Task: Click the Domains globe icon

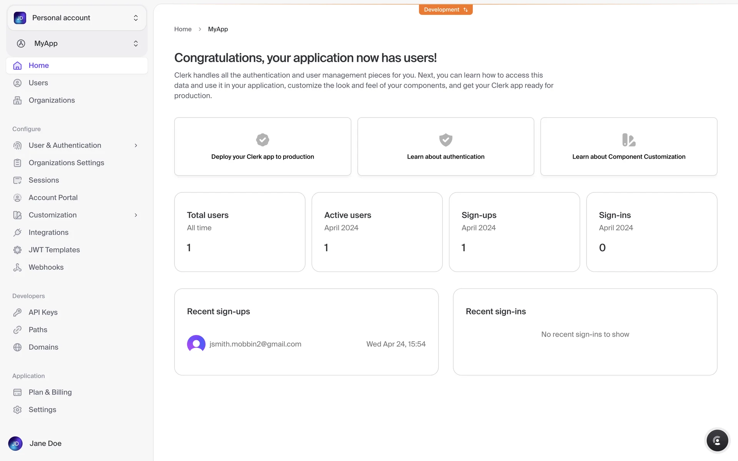Action: [x=17, y=347]
